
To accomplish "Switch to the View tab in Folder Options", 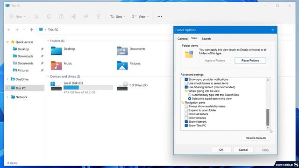I will point(194,38).
